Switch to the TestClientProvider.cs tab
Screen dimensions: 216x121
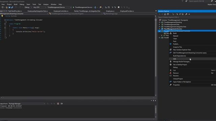click(15, 11)
